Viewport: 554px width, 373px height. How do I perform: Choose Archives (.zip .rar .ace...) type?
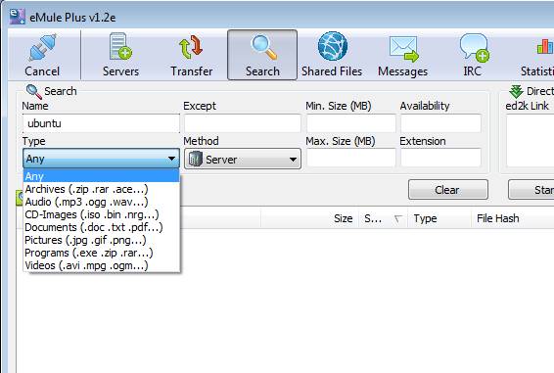tap(102, 189)
